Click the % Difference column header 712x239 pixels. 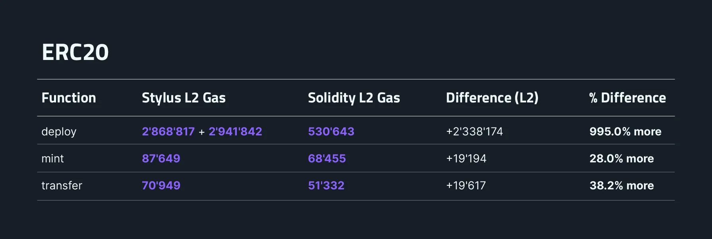(627, 98)
